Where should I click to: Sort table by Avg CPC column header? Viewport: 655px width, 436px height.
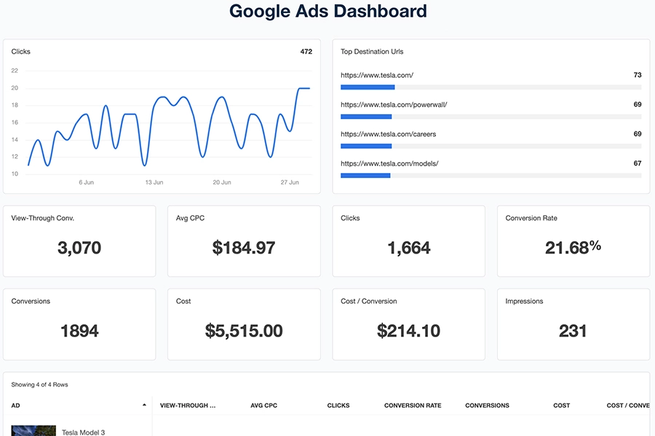pos(263,405)
